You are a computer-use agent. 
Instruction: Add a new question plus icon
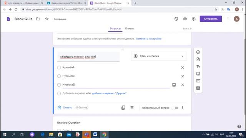pyautogui.click(x=198, y=52)
